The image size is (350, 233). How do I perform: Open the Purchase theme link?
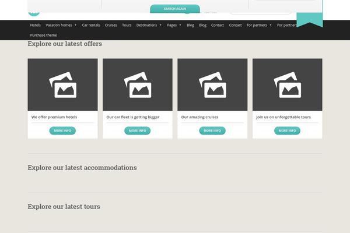point(43,35)
